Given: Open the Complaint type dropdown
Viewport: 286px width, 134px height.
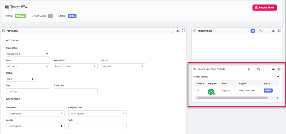Looking at the screenshot, I should (97, 113).
